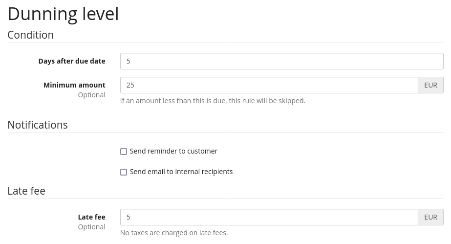The height and width of the screenshot is (244, 451).
Task: Enable the Send reminder to customer checkbox
Action: [x=124, y=152]
